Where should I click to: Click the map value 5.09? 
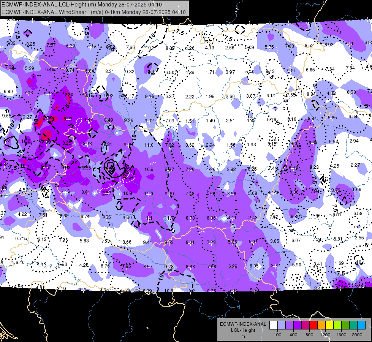click(x=249, y=47)
